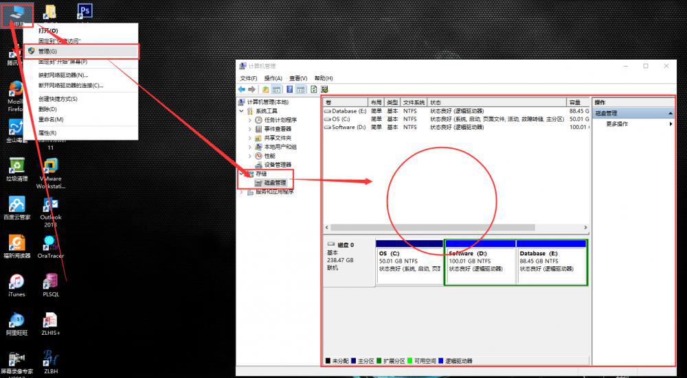The width and height of the screenshot is (687, 378).
Task: Expand the 事件查看器 node arrow
Action: [250, 129]
